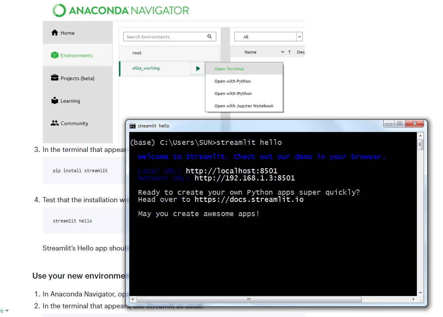Click the terminal horizontal scrollbar right arrow
Image resolution: width=443 pixels, height=317 pixels.
point(414,299)
